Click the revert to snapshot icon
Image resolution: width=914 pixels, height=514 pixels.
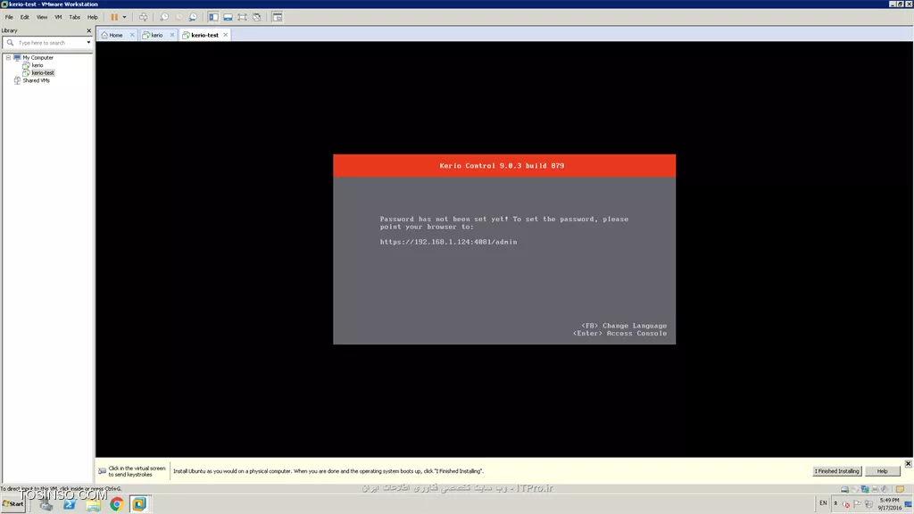(x=179, y=17)
